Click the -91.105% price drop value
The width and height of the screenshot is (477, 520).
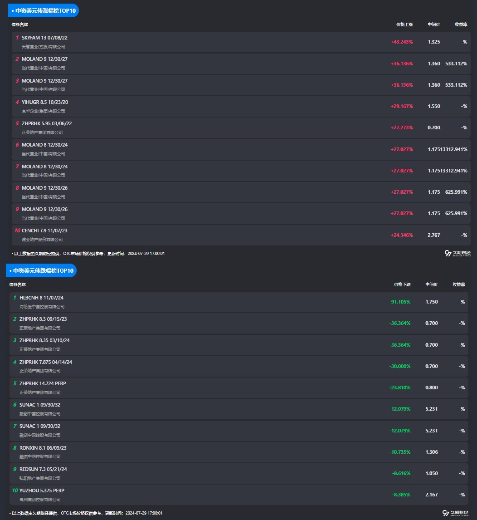tap(399, 302)
